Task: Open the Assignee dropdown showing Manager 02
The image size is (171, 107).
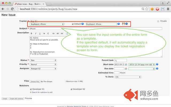Action: point(43,68)
